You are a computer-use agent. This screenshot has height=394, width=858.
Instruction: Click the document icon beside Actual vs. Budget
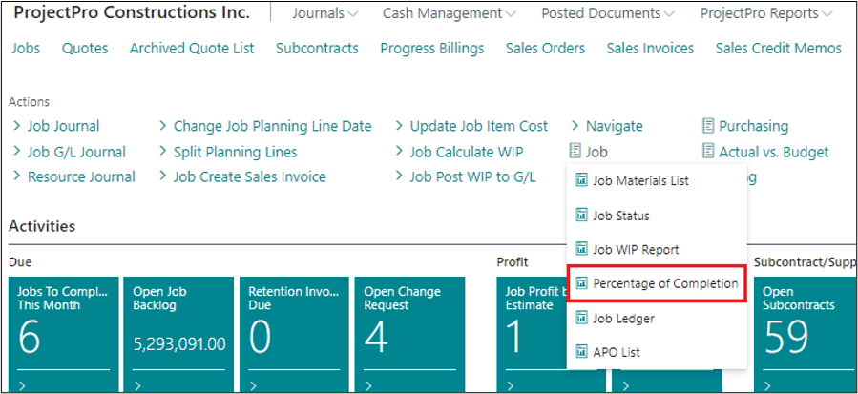tap(707, 152)
